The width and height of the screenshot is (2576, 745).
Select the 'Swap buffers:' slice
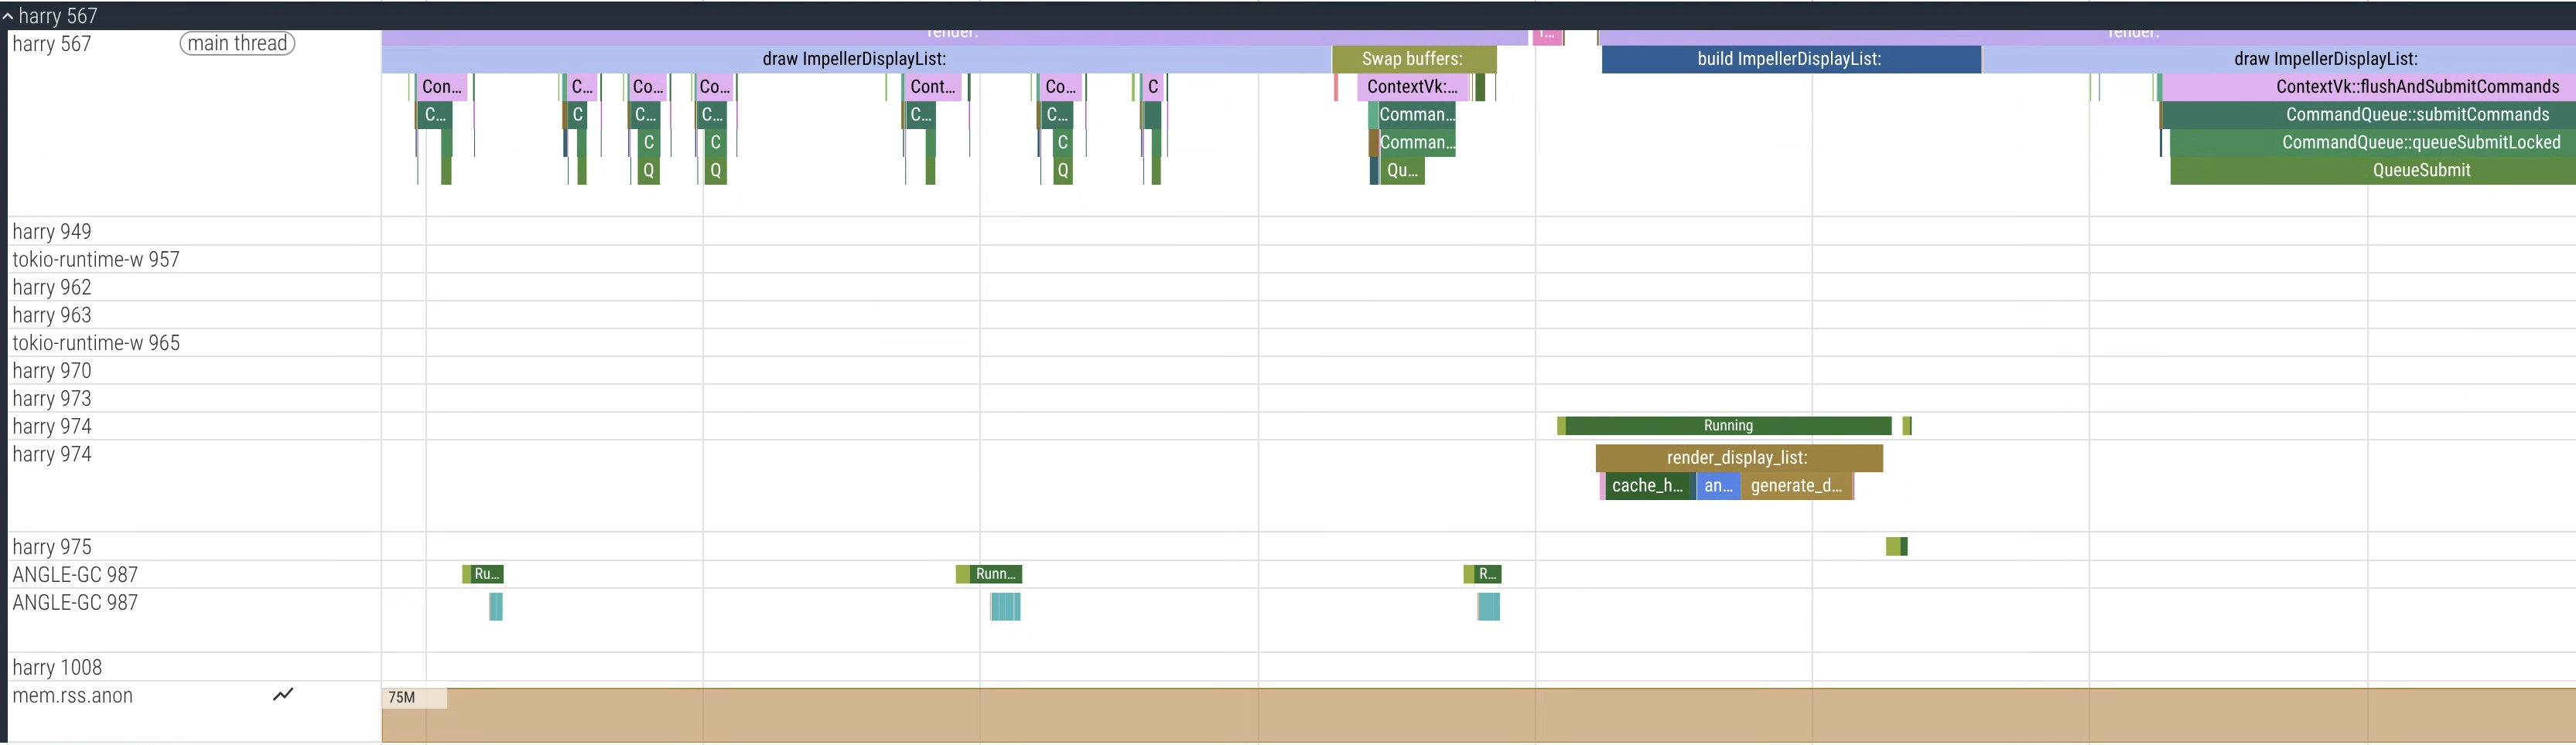[1414, 59]
